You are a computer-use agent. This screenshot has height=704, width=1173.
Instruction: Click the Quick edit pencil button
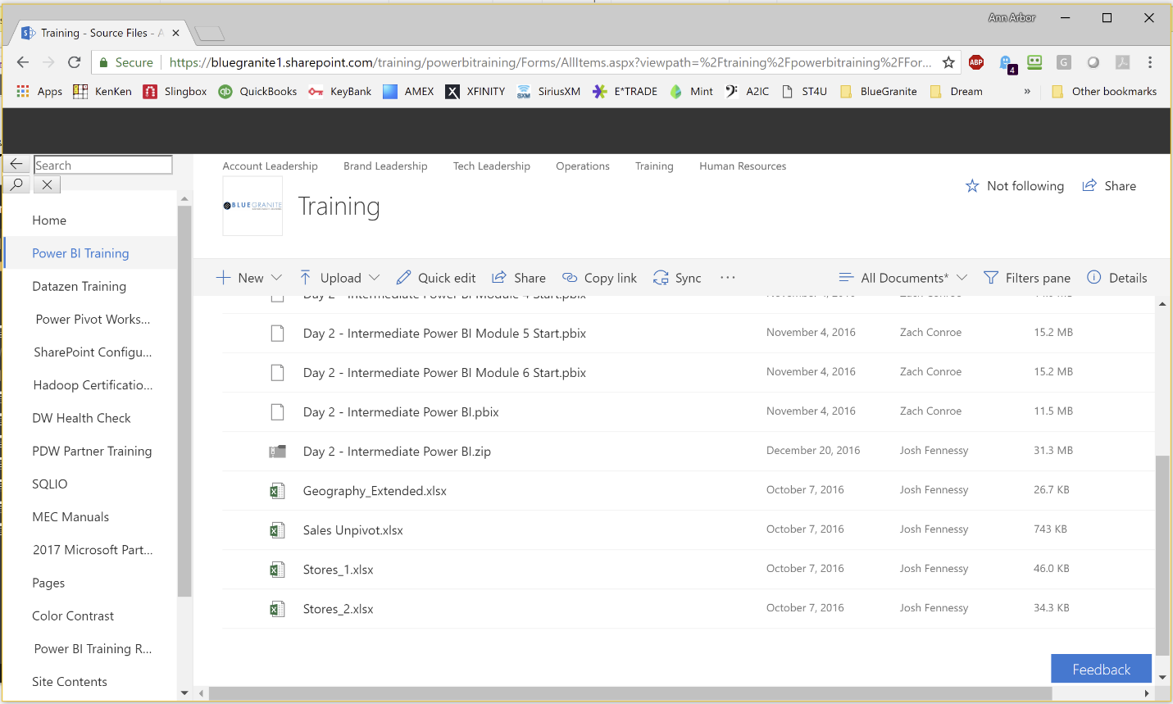pyautogui.click(x=435, y=278)
